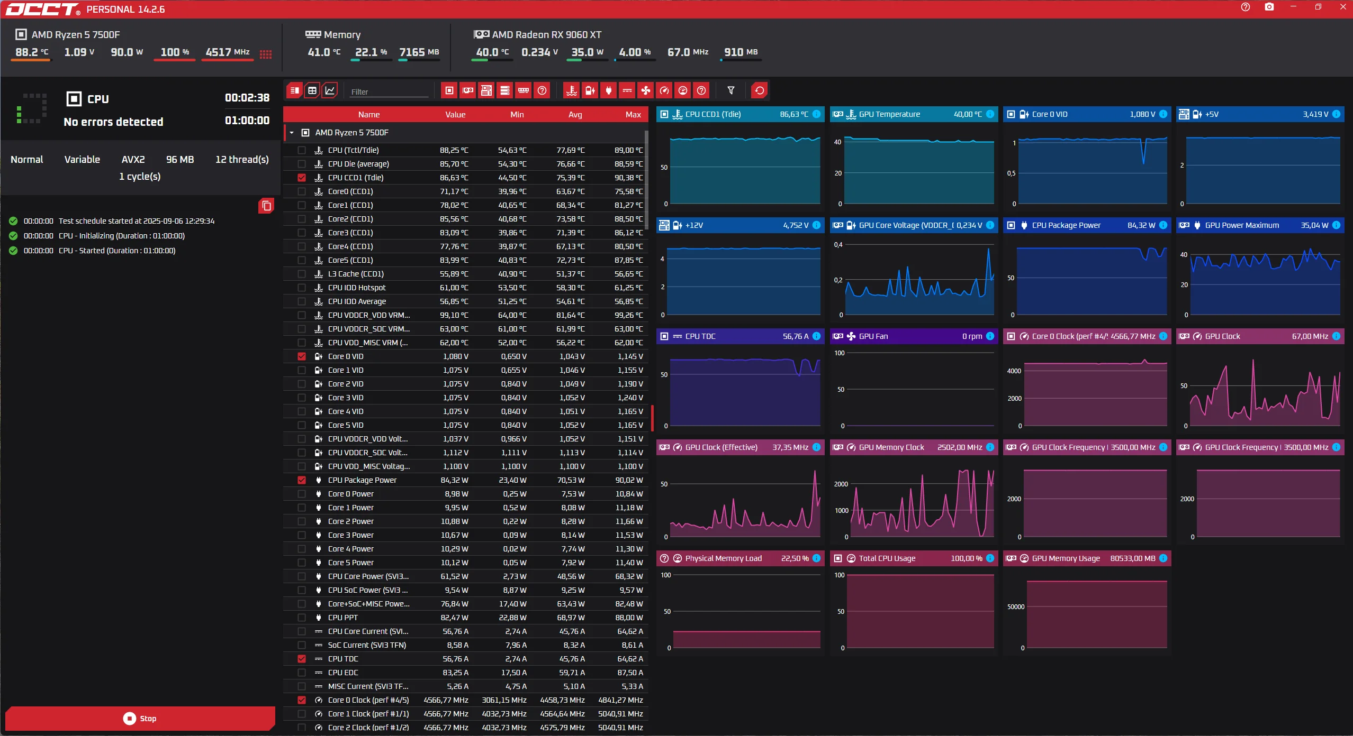This screenshot has height=736, width=1353.
Task: Click the info icon on GPU Temperature graph
Action: (x=990, y=114)
